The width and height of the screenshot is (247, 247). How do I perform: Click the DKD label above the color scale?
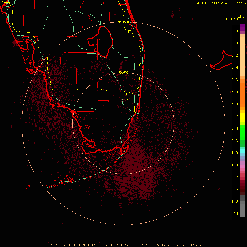click(241, 16)
